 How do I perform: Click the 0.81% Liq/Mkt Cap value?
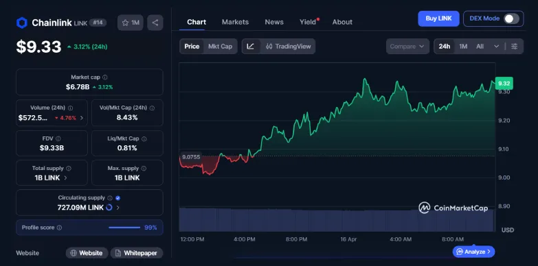(127, 148)
